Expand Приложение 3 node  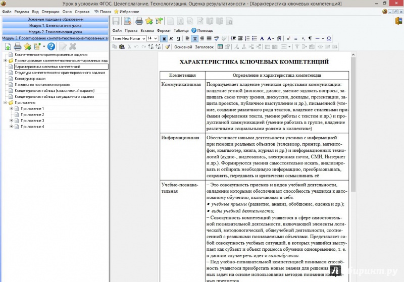click(11, 121)
